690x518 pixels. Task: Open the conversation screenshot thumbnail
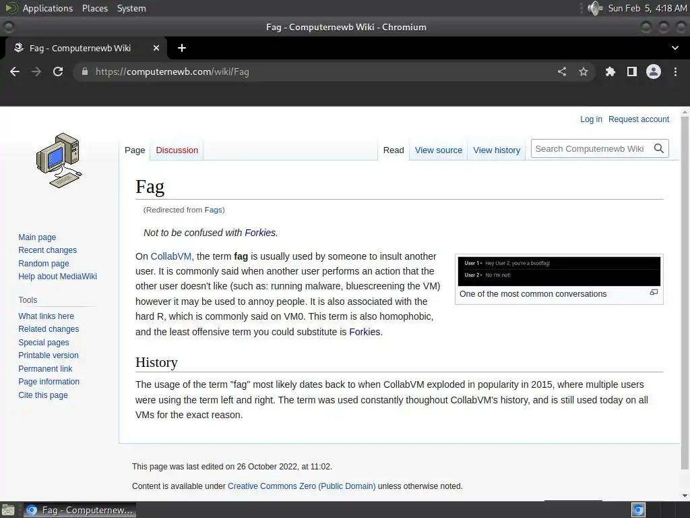tap(559, 271)
